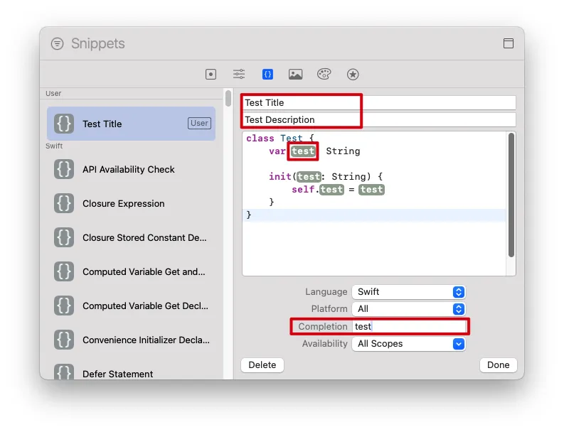Viewport: 564px width, 432px height.
Task: Select the API Availability Check snippet
Action: pos(132,169)
